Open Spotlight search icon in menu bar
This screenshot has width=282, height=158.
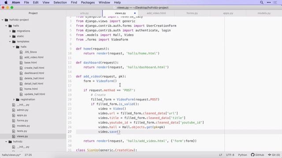tap(262, 2)
